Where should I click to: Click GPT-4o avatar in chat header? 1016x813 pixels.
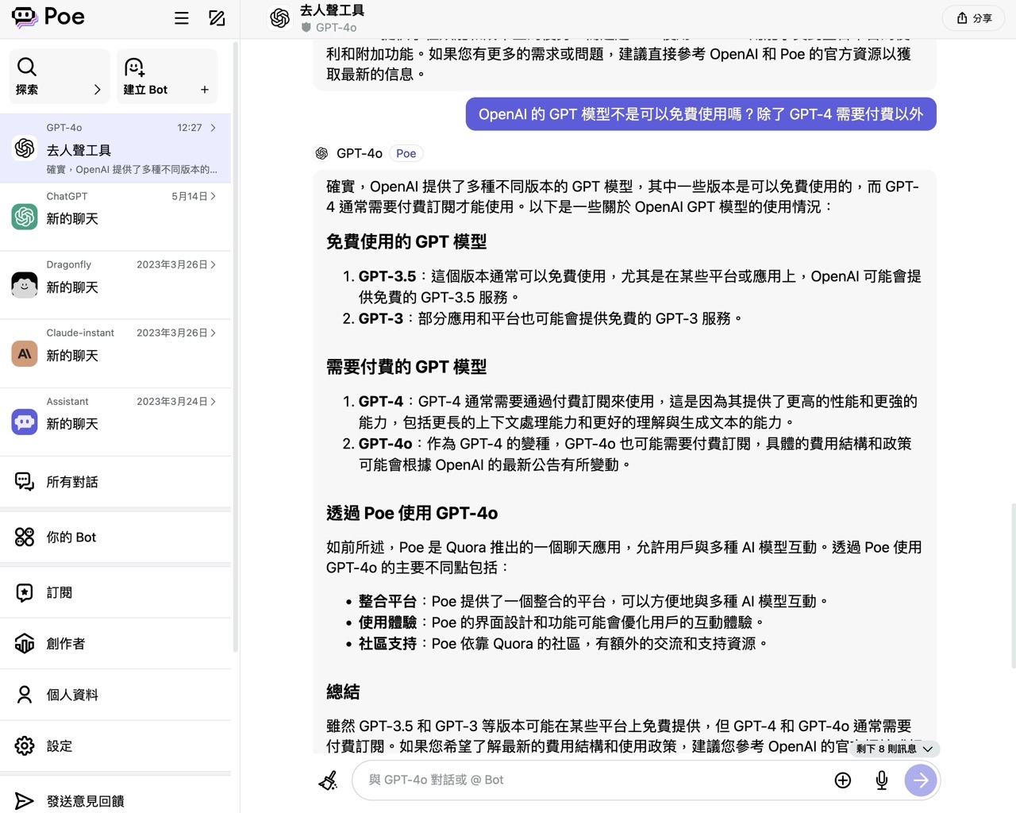(279, 18)
